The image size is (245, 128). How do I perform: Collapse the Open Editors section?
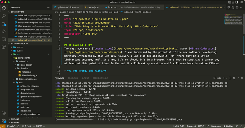(x=9, y=12)
